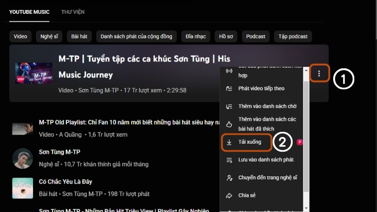Select the Đĩa nhạc filter chip
Viewport: 377px width, 212px height.
[196, 37]
